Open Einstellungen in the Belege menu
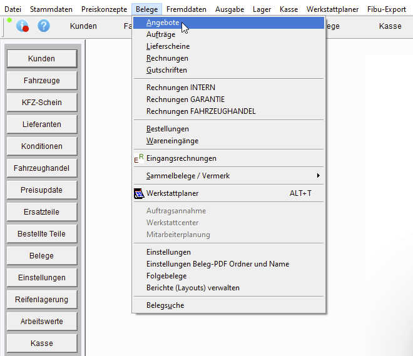This screenshot has width=413, height=356. click(228, 252)
